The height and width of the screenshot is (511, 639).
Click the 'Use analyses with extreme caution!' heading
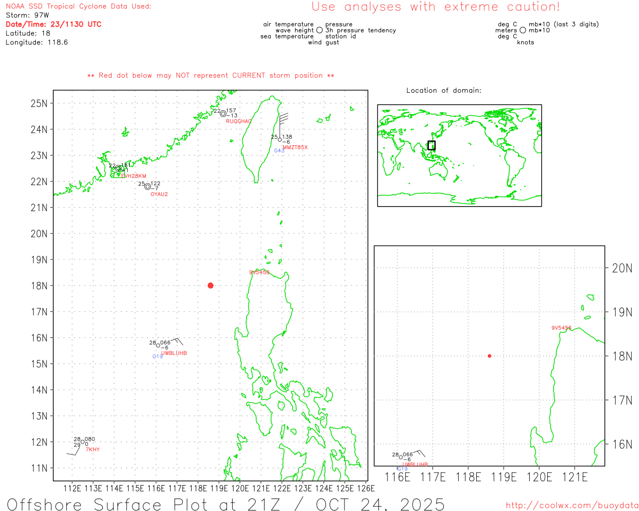[x=435, y=7]
